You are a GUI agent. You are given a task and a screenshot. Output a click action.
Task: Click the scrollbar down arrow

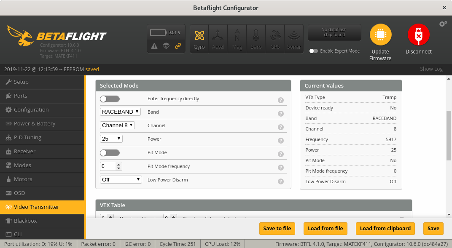click(x=449, y=215)
